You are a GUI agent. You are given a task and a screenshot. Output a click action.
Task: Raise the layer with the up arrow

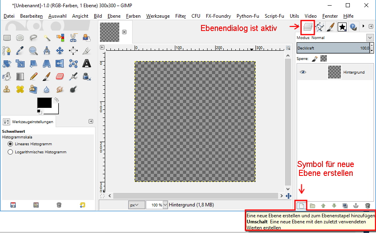pos(323,206)
